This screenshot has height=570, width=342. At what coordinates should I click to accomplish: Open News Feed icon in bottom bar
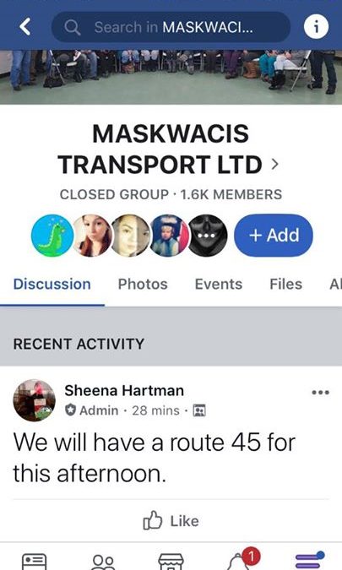tap(35, 561)
